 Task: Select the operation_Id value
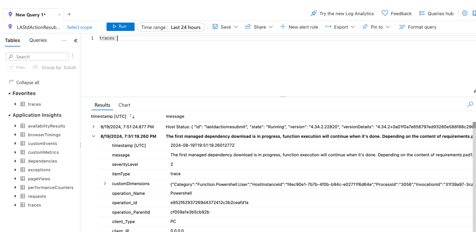(x=209, y=203)
